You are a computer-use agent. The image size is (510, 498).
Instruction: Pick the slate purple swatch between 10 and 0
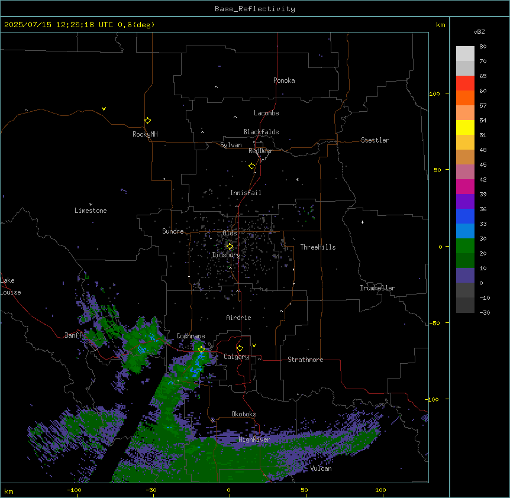tap(465, 276)
